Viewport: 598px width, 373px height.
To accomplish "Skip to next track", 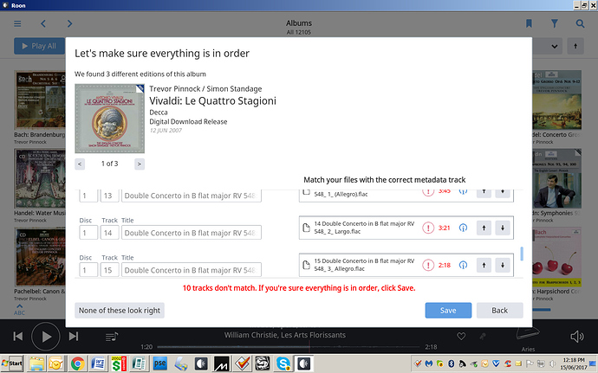I will (x=74, y=337).
